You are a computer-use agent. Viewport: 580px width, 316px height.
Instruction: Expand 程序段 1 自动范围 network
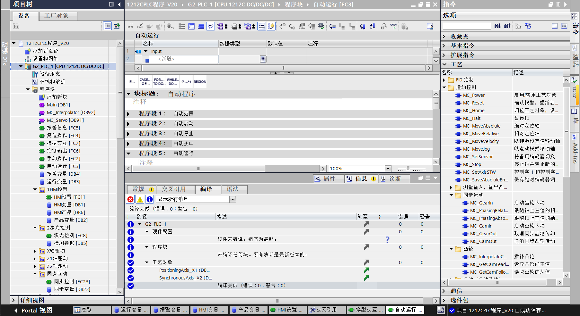tap(128, 114)
